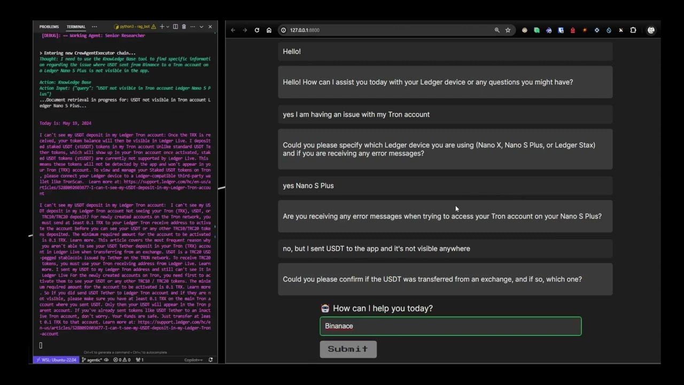
Task: Open the red lock extension icon
Action: pos(573,30)
